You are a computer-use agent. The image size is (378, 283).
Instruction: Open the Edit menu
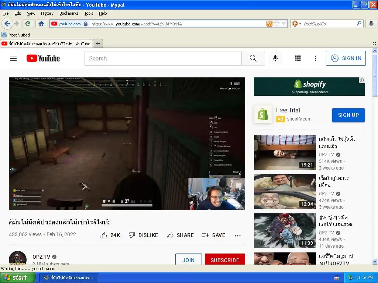(18, 13)
